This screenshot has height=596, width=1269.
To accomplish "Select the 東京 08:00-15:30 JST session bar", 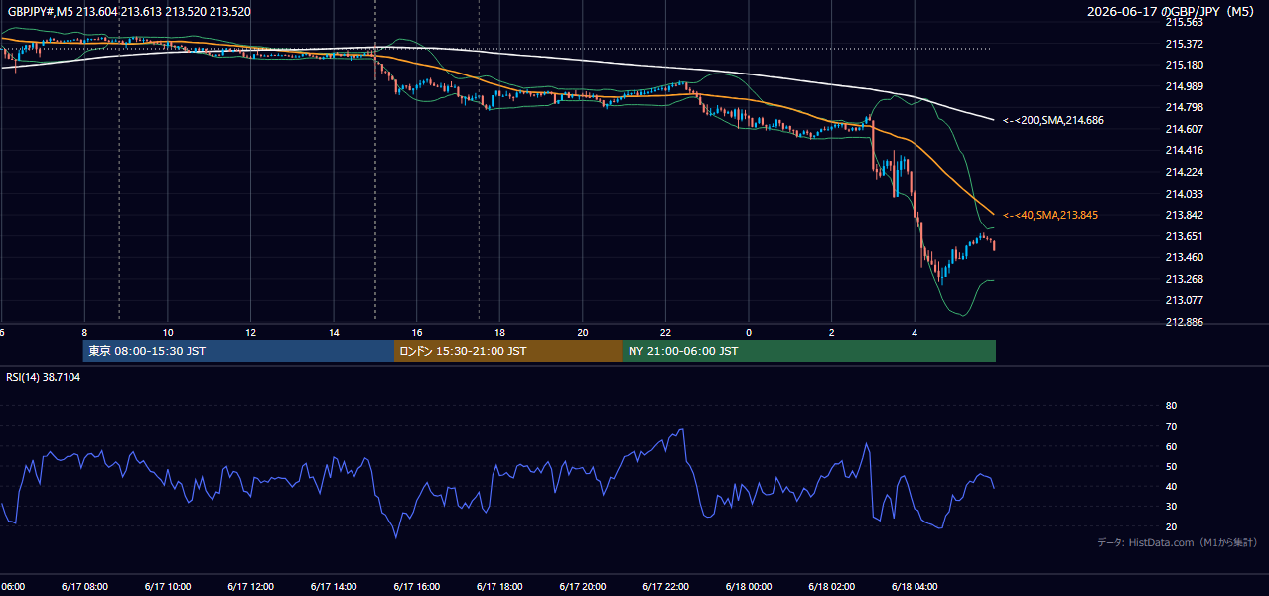I will click(238, 351).
